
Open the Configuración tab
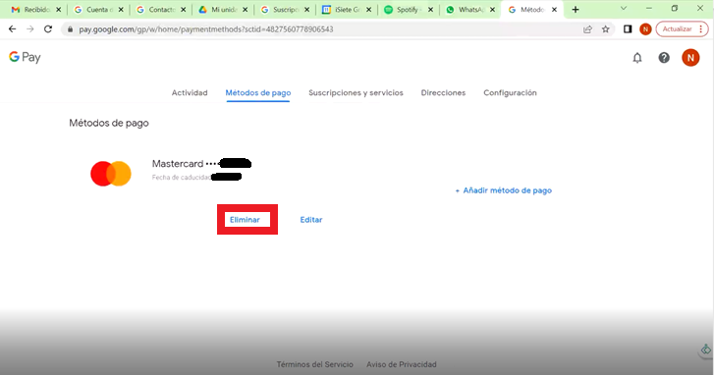point(510,93)
